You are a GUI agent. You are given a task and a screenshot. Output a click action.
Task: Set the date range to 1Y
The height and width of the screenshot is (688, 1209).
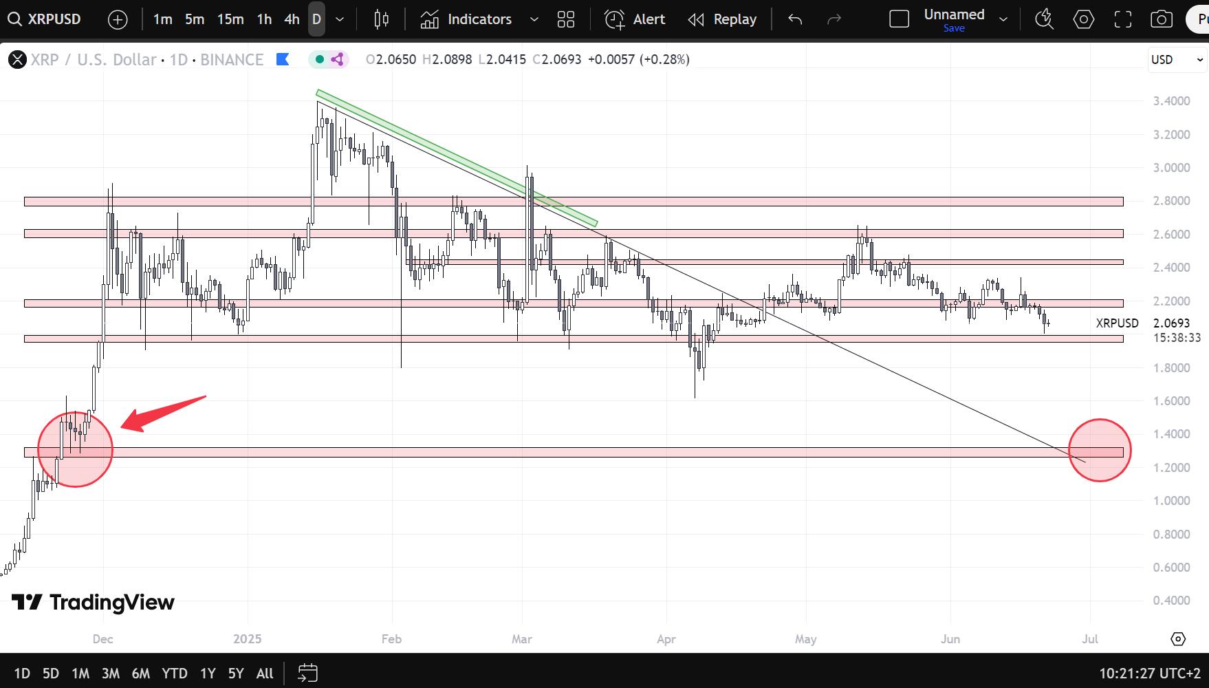(208, 673)
